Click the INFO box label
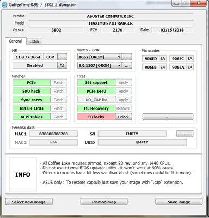 23,174
